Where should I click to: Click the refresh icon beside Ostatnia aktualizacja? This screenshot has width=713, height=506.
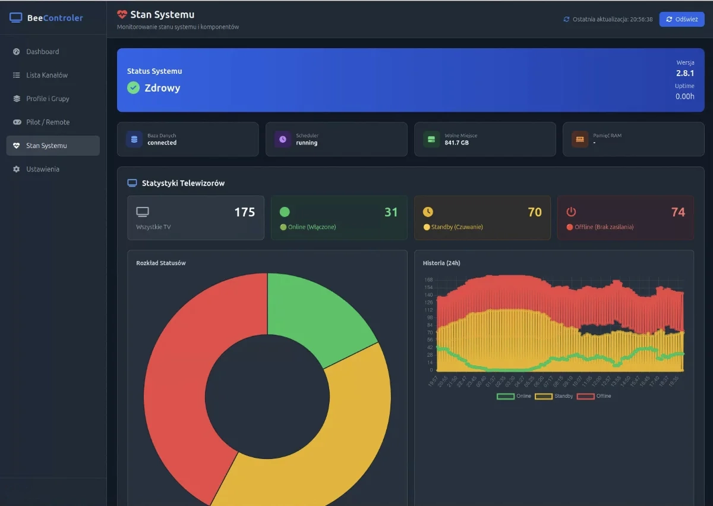point(566,19)
